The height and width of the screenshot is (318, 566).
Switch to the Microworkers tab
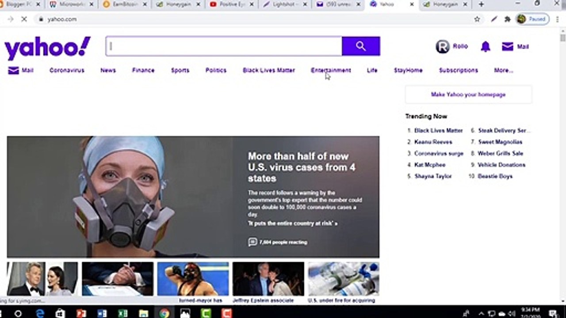click(72, 4)
